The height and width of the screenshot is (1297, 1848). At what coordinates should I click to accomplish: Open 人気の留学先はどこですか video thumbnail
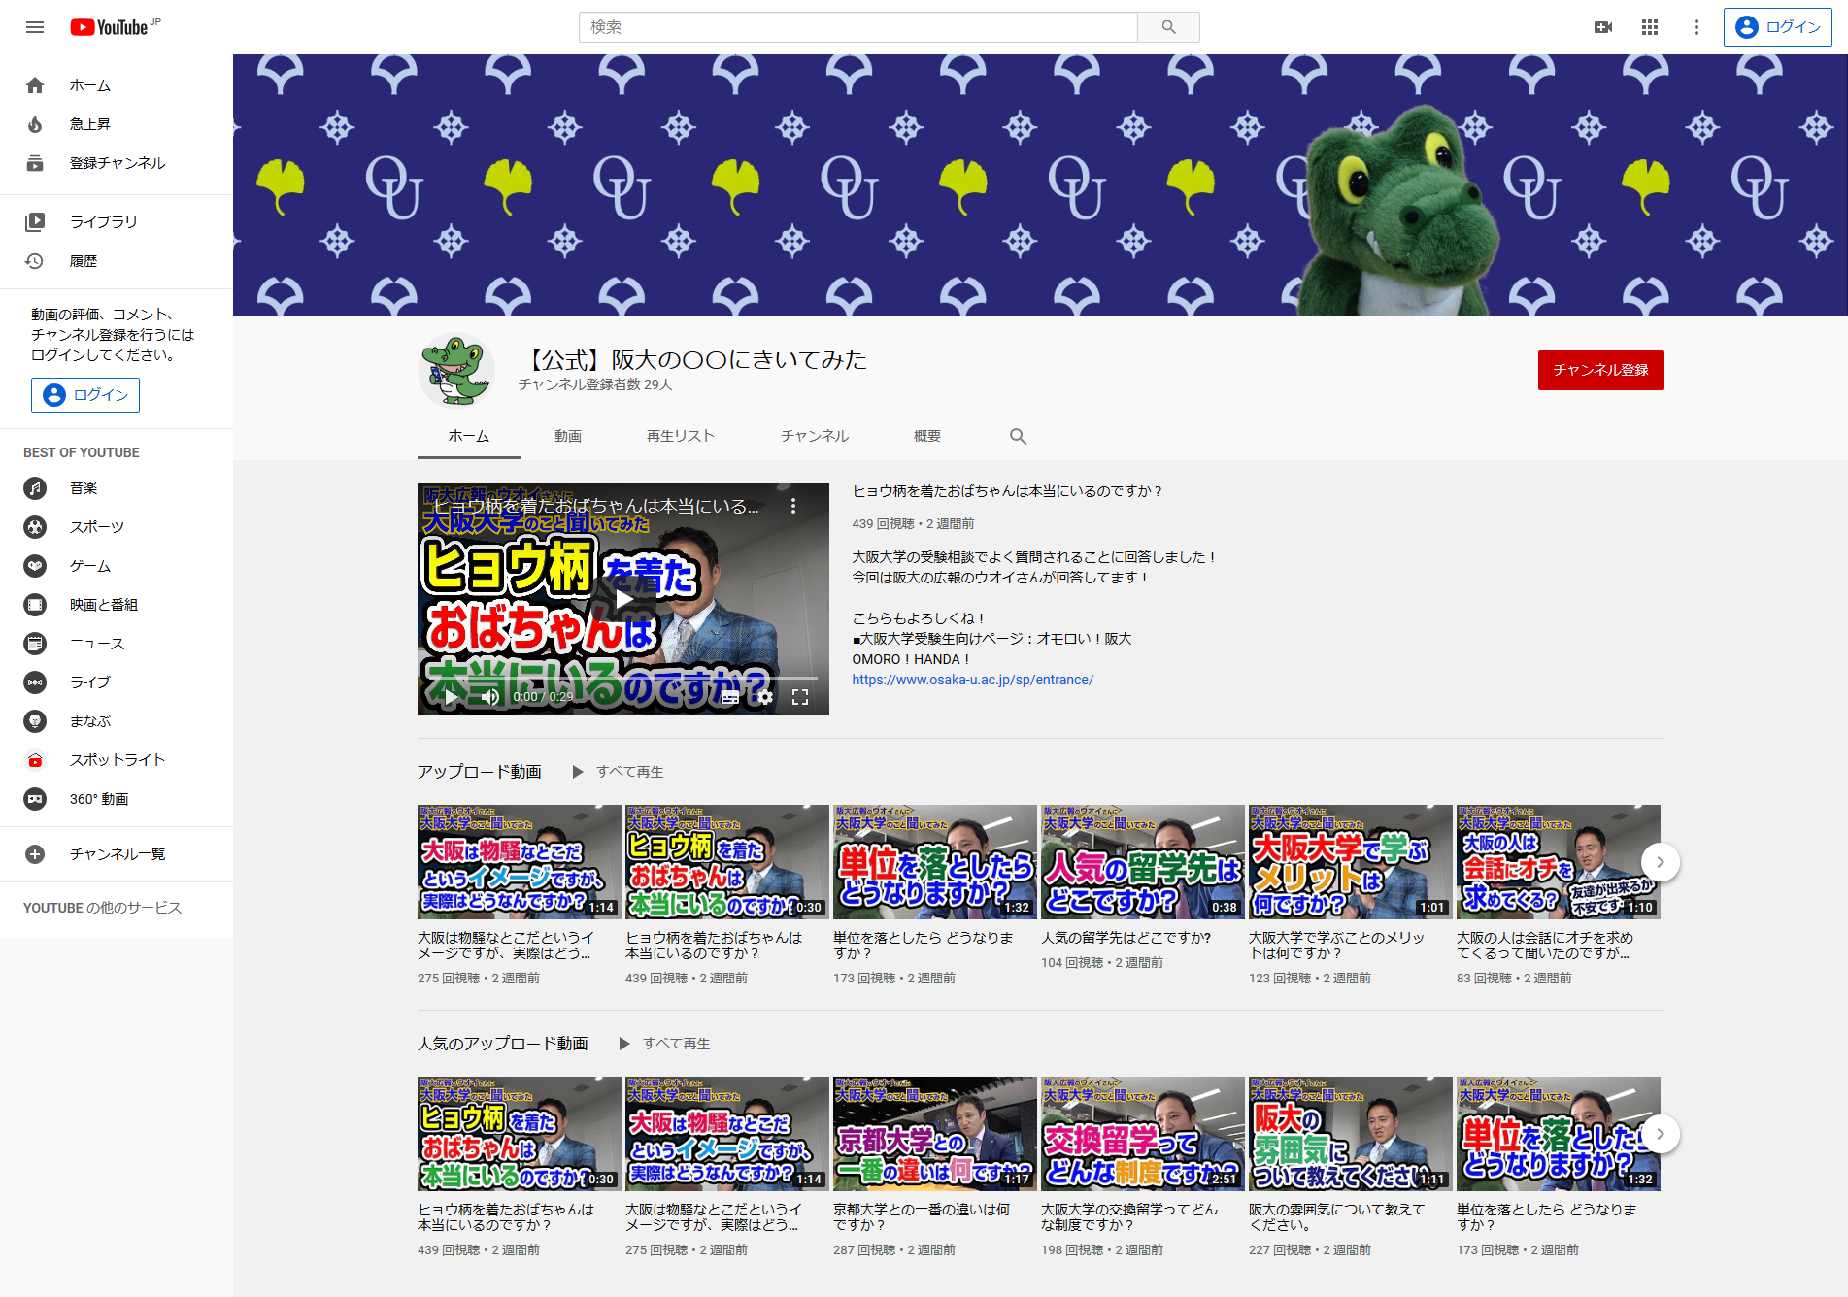[1142, 861]
